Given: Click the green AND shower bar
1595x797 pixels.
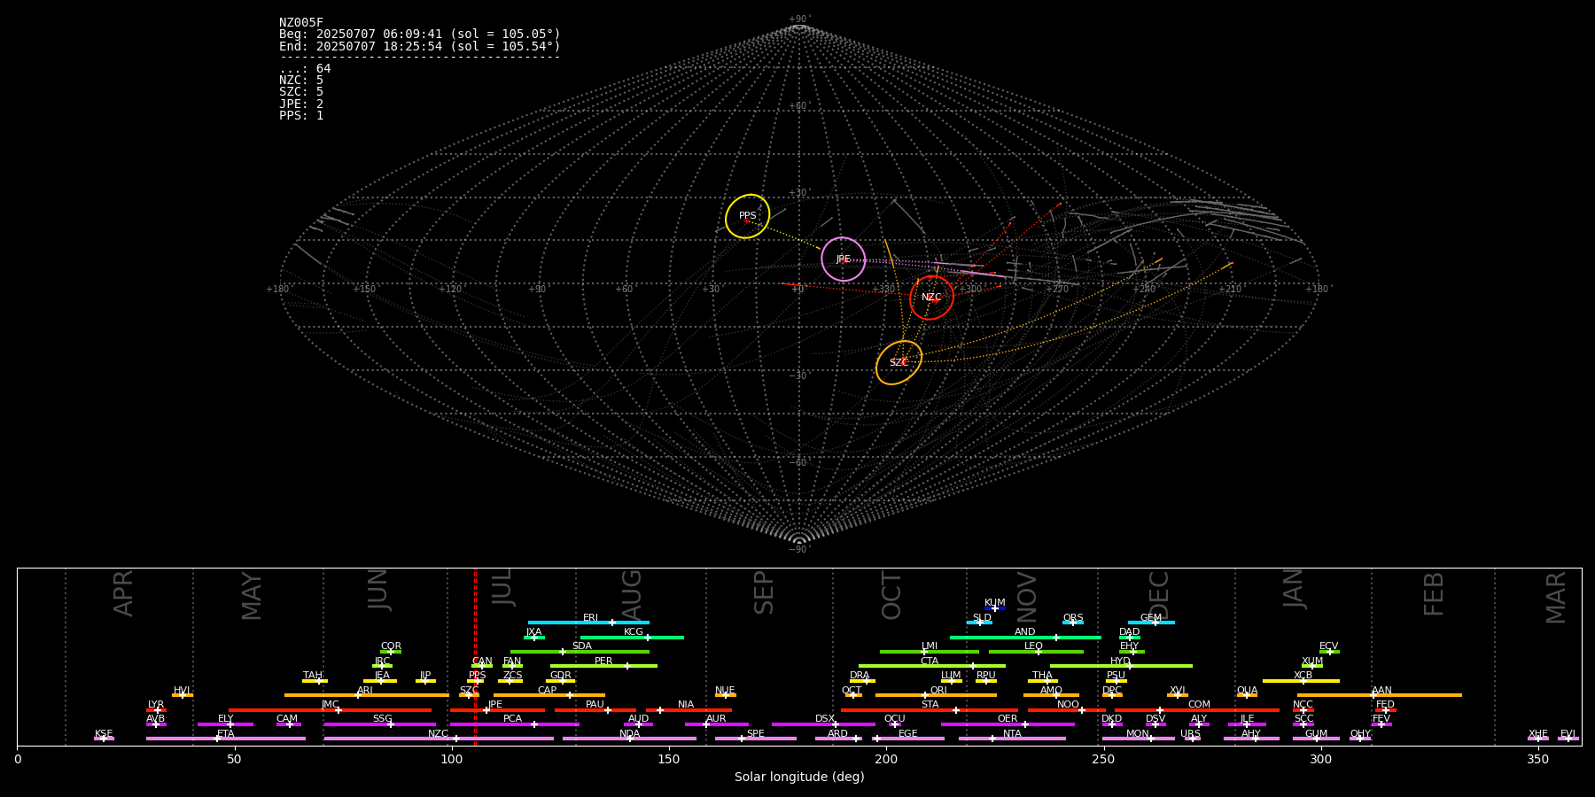Looking at the screenshot, I should click(x=1025, y=637).
